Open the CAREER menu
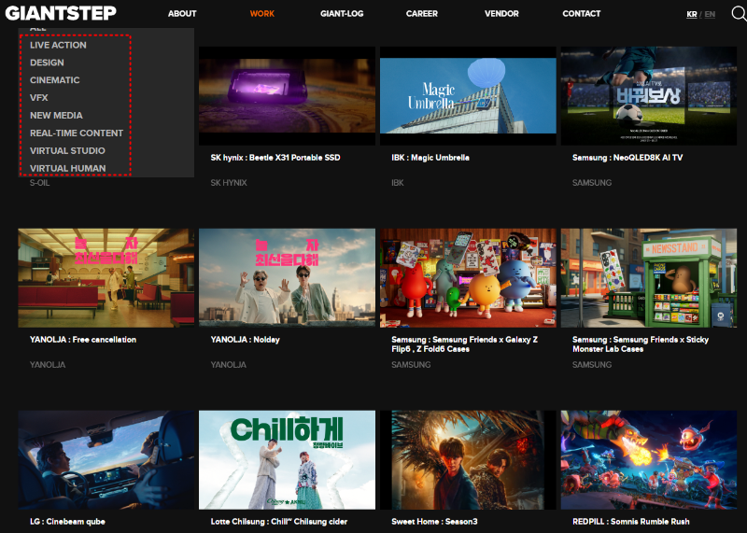Image resolution: width=747 pixels, height=533 pixels. click(422, 14)
